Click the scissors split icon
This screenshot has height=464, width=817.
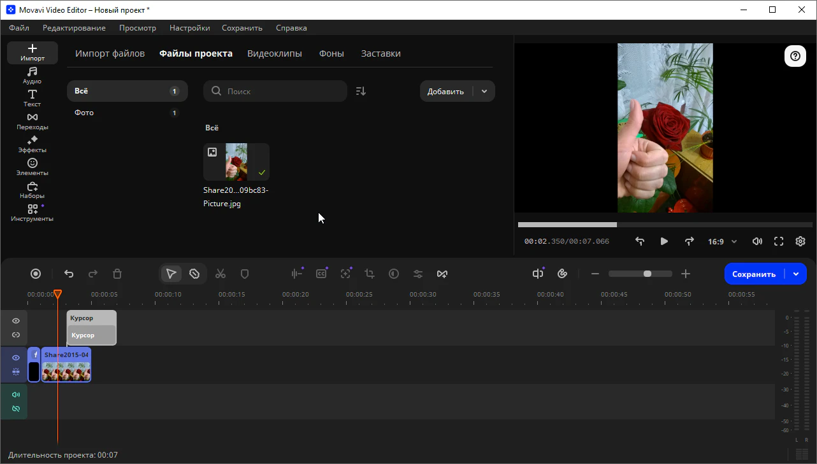coord(221,274)
